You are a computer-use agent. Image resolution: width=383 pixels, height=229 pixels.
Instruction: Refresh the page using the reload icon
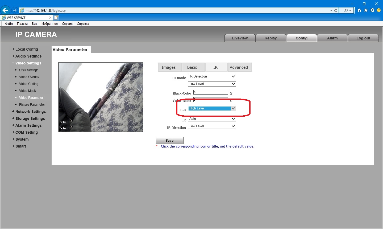coord(336,10)
